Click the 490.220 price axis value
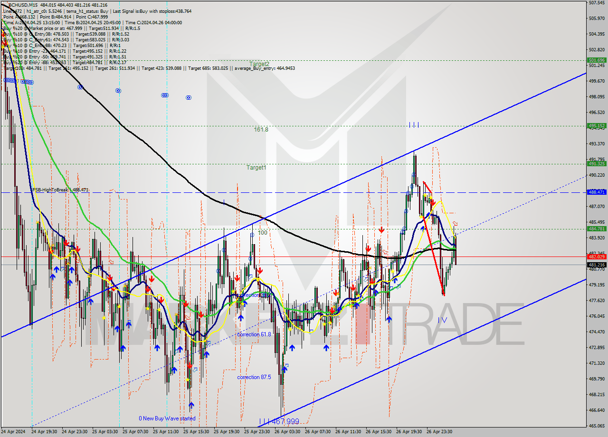The image size is (608, 437). click(x=597, y=175)
